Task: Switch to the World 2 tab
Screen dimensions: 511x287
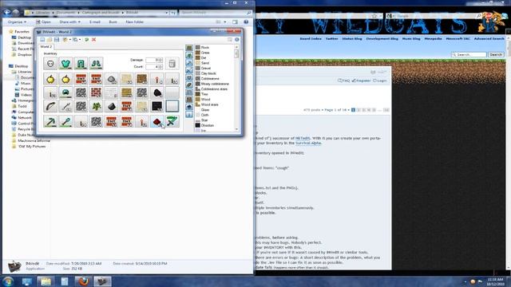Action: [46, 46]
